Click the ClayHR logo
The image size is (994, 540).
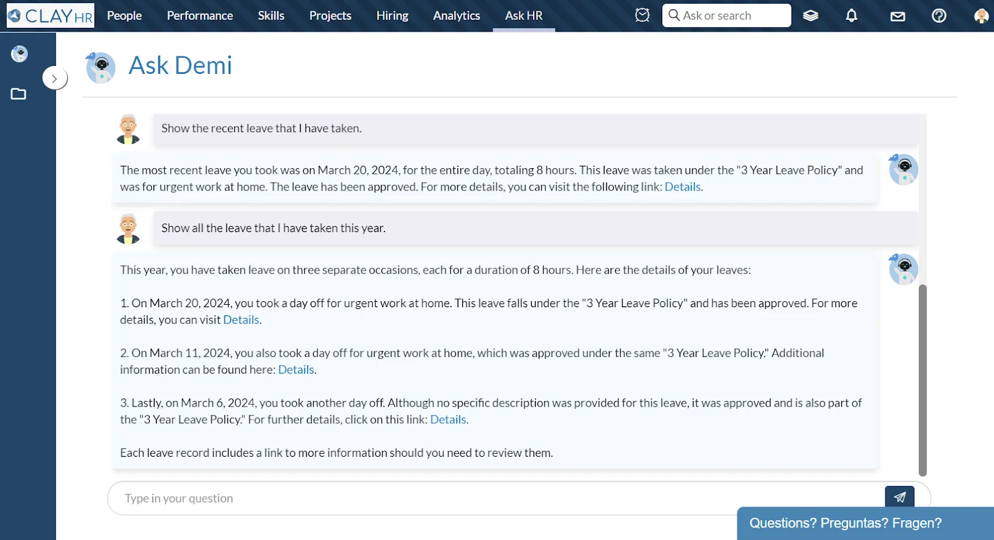pos(50,16)
